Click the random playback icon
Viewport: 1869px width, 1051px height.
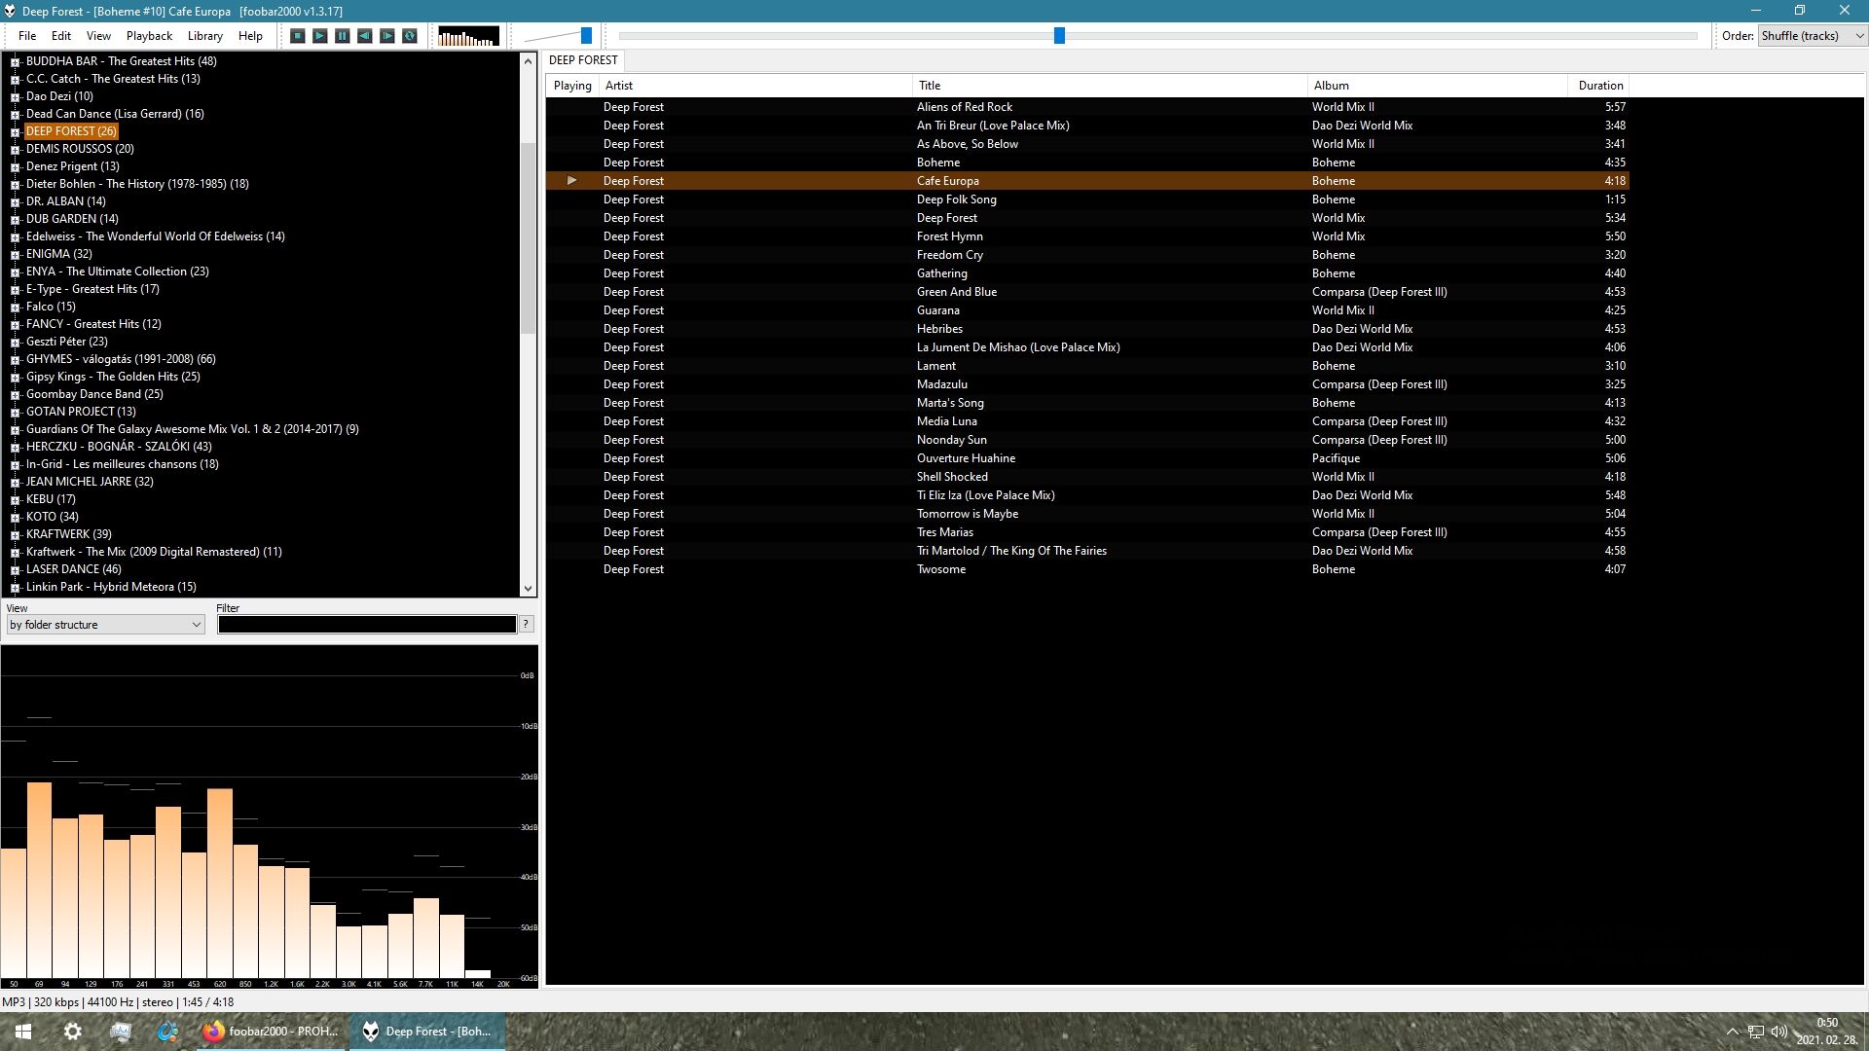click(410, 36)
